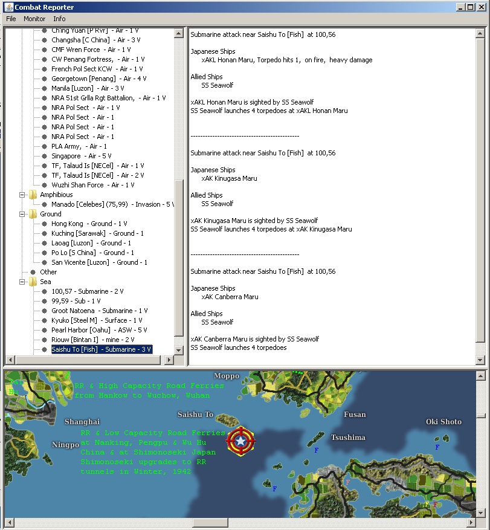Select TF, Talaud Is - Air - 2 V
490x530 pixels.
coord(98,175)
